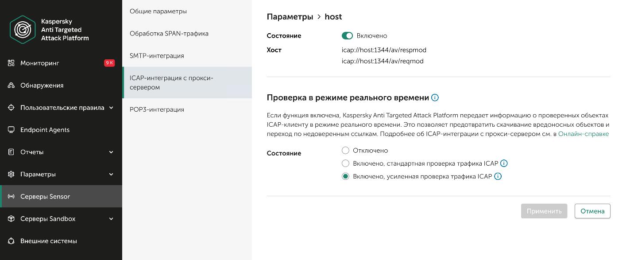Click info icon next to стандартная проверка трафика
The width and height of the screenshot is (634, 260).
click(504, 163)
